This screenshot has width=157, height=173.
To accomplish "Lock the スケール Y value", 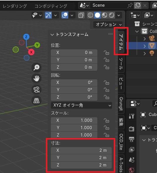I will 106,128.
